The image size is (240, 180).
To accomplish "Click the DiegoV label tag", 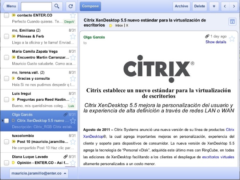I will click(69, 21).
